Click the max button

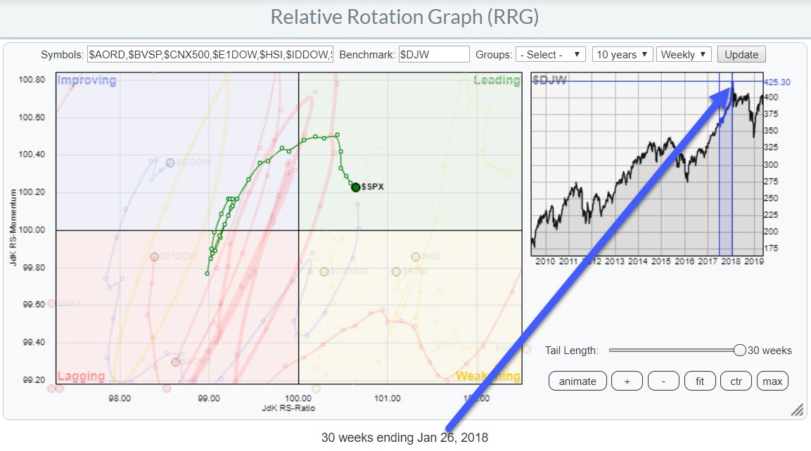coord(772,381)
